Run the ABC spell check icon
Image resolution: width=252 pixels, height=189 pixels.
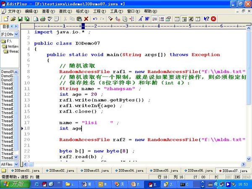(x=50, y=19)
